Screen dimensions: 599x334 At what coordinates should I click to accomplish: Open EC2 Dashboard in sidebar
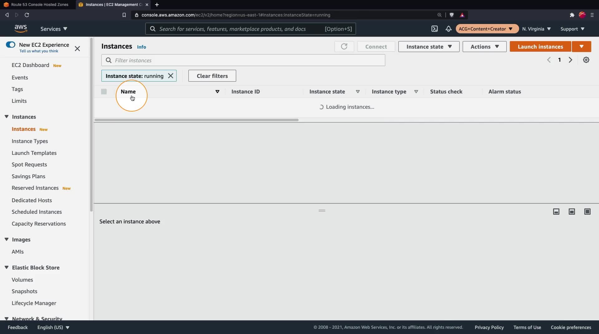[x=30, y=65]
